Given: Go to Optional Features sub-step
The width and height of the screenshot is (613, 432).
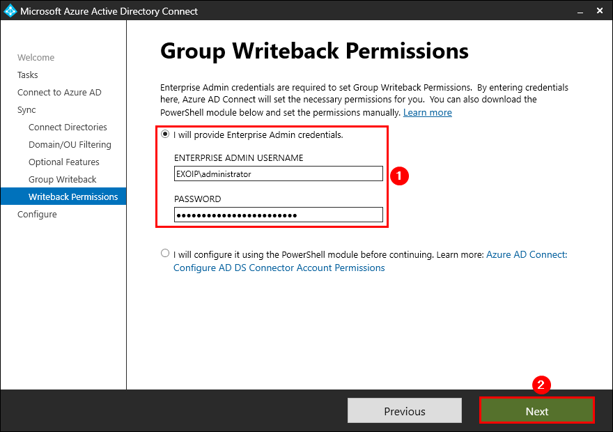Looking at the screenshot, I should coord(63,162).
